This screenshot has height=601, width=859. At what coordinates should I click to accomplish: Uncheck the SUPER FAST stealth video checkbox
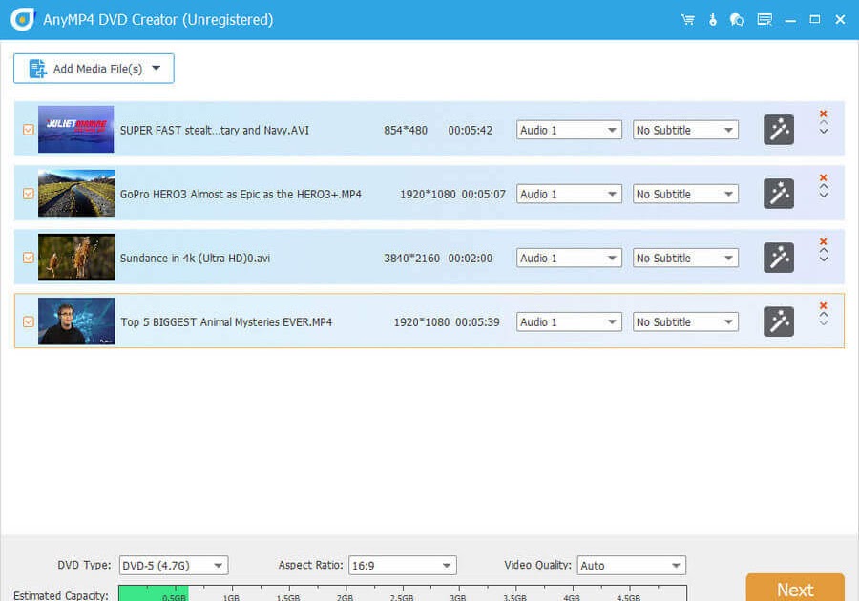[x=28, y=130]
